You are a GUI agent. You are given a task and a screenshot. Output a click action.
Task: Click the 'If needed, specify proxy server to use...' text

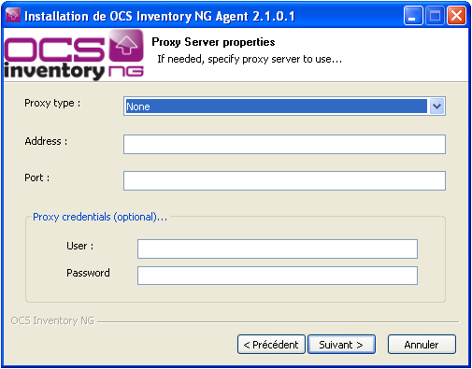[x=250, y=59]
